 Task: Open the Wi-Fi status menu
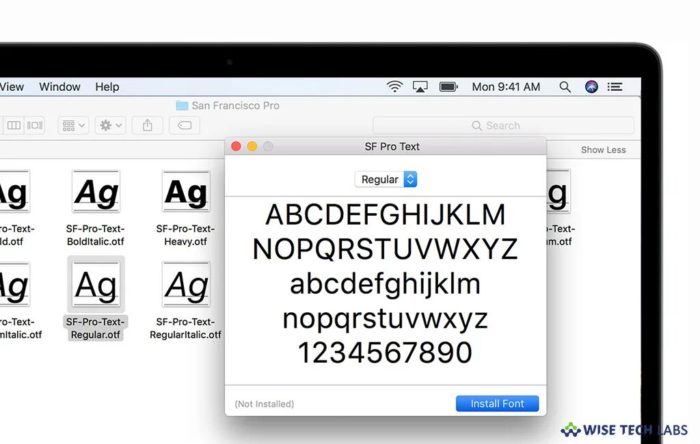[x=394, y=87]
